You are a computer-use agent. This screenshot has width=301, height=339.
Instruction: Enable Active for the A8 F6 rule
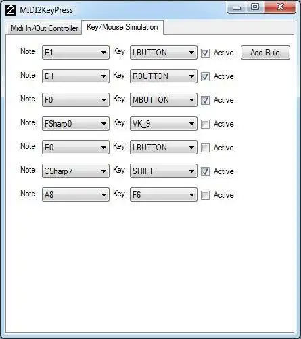coord(205,195)
